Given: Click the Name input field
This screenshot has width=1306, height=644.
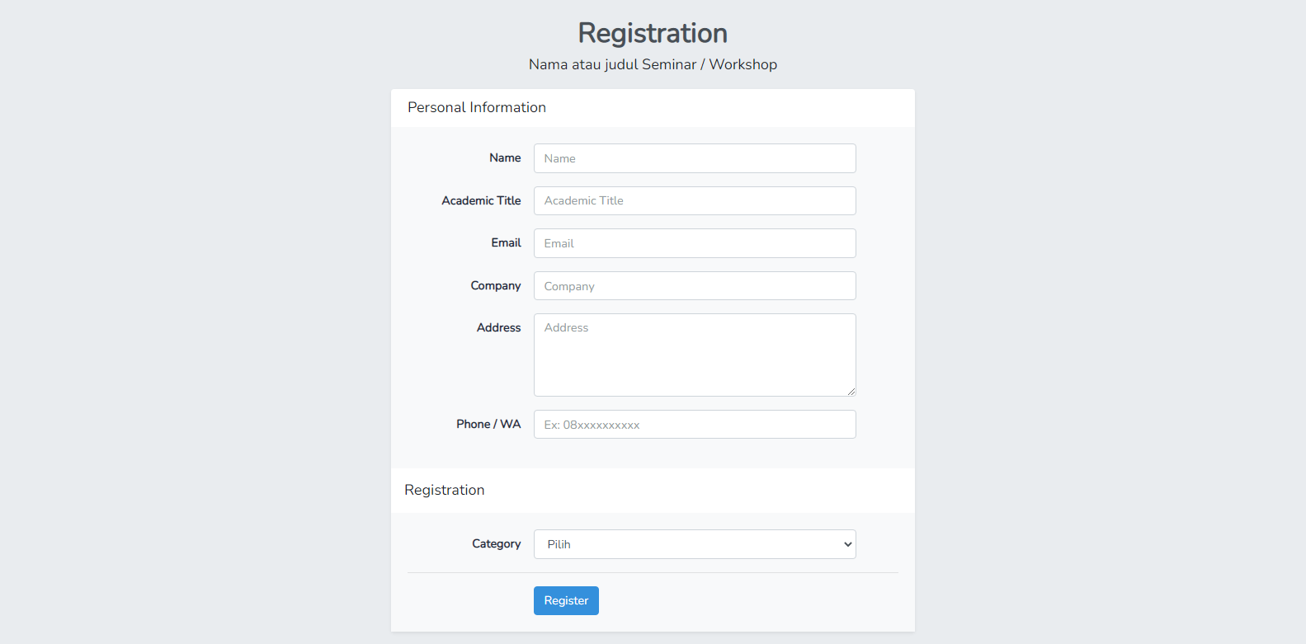Looking at the screenshot, I should [695, 158].
